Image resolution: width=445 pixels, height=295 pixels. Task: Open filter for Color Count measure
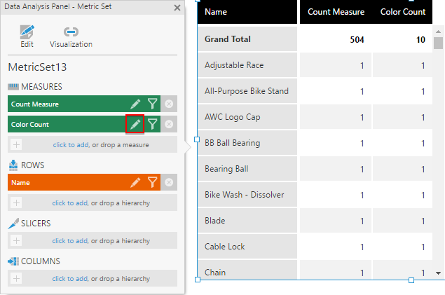coord(152,124)
